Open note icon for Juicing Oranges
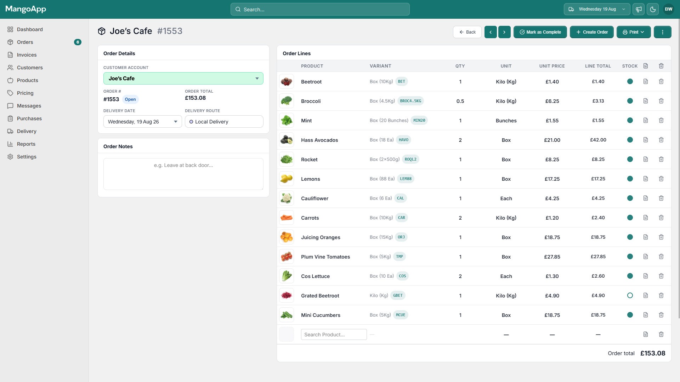 click(x=645, y=237)
